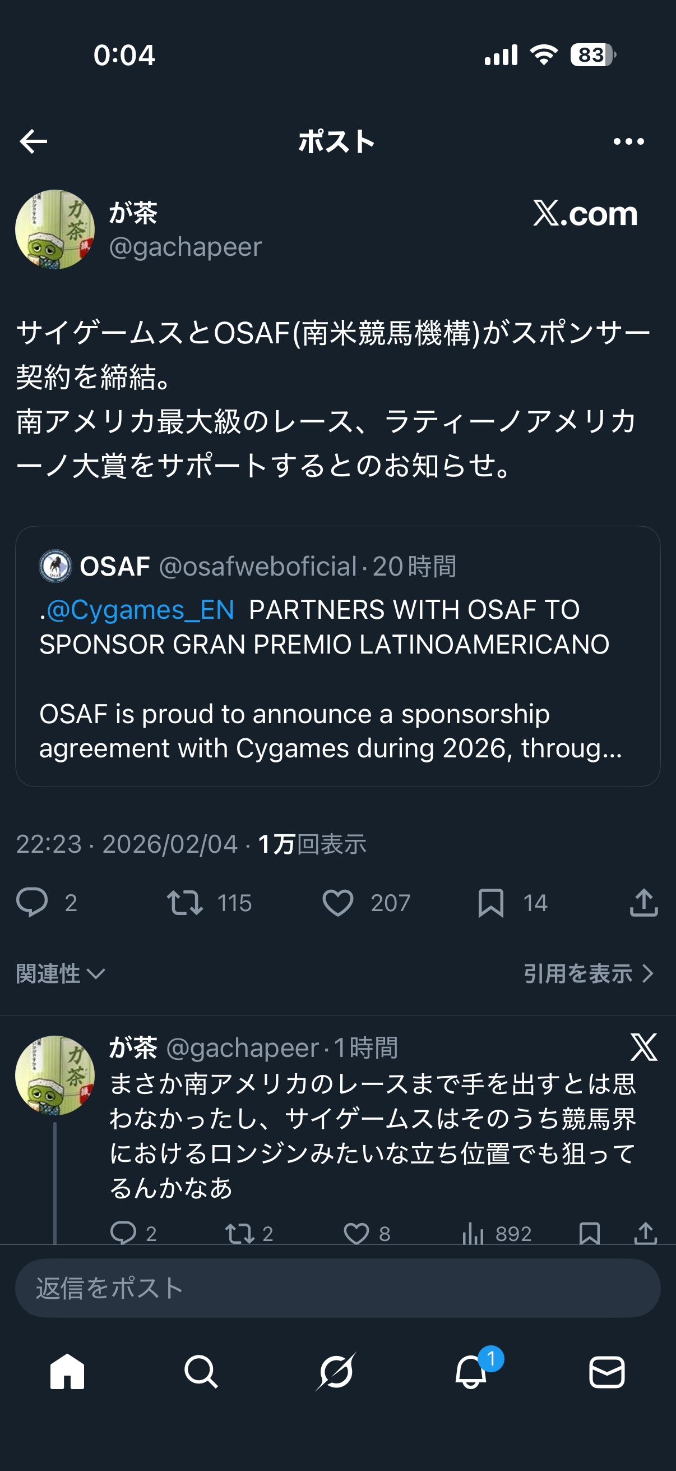
Task: Open 引用を表示 quotes link
Action: click(587, 973)
